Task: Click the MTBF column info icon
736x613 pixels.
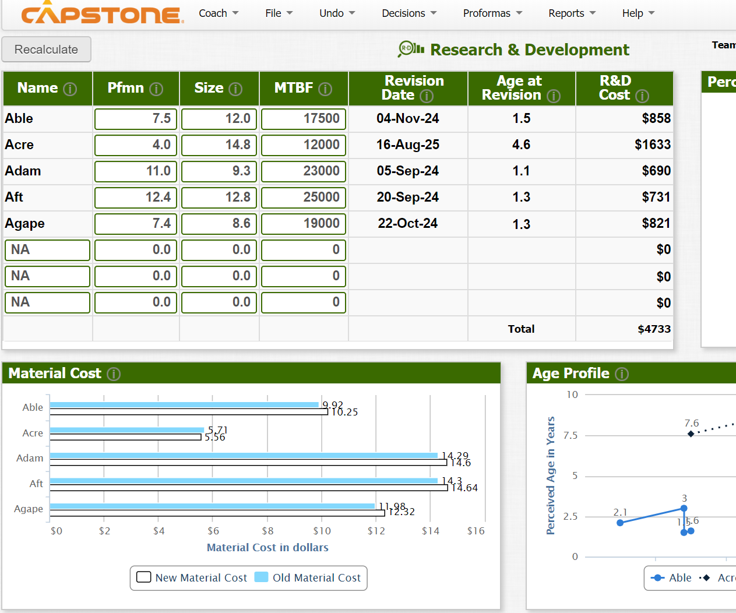Action: coord(325,89)
